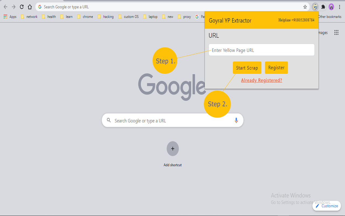Open the laptop bookmark folder
This screenshot has width=345, height=216.
point(150,17)
